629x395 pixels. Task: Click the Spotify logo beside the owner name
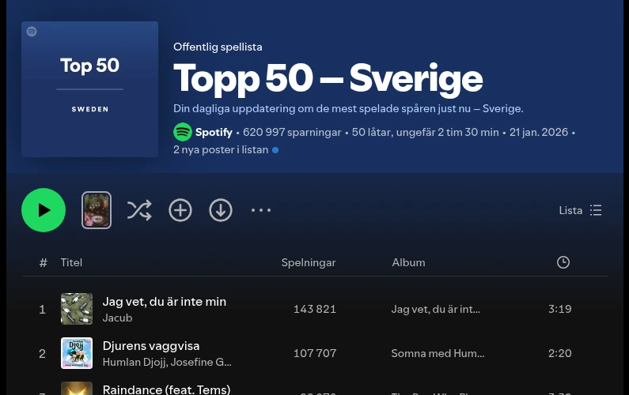pos(183,132)
